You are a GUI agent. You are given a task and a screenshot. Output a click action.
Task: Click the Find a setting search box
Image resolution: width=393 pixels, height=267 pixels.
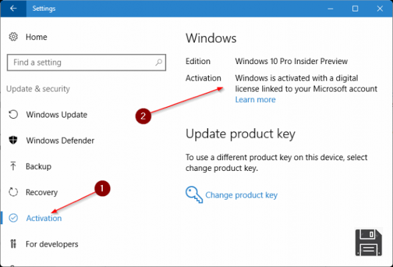(x=87, y=63)
